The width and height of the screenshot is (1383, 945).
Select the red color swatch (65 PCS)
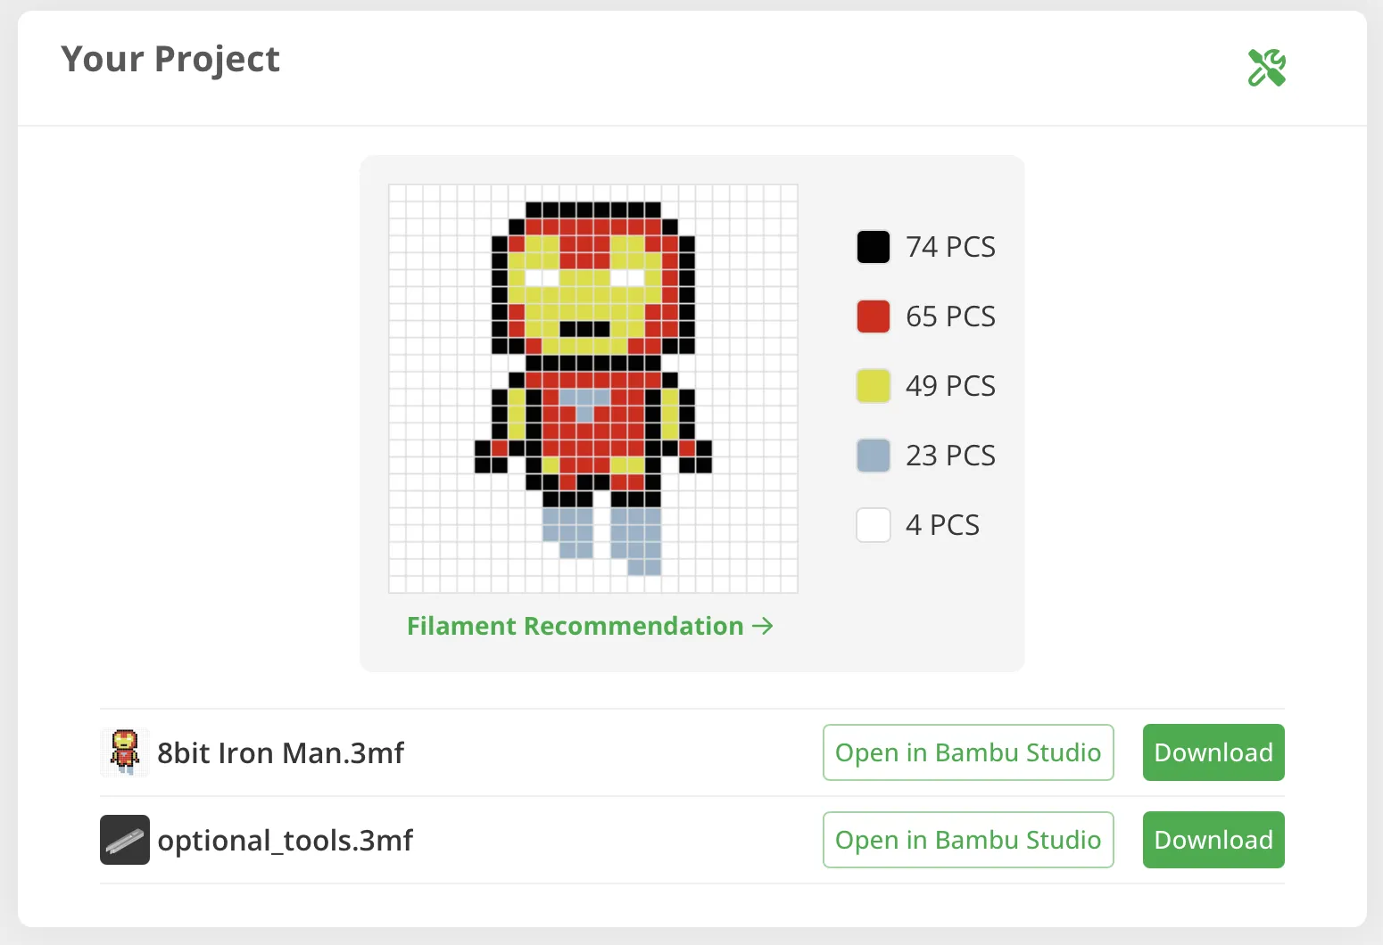(x=874, y=316)
